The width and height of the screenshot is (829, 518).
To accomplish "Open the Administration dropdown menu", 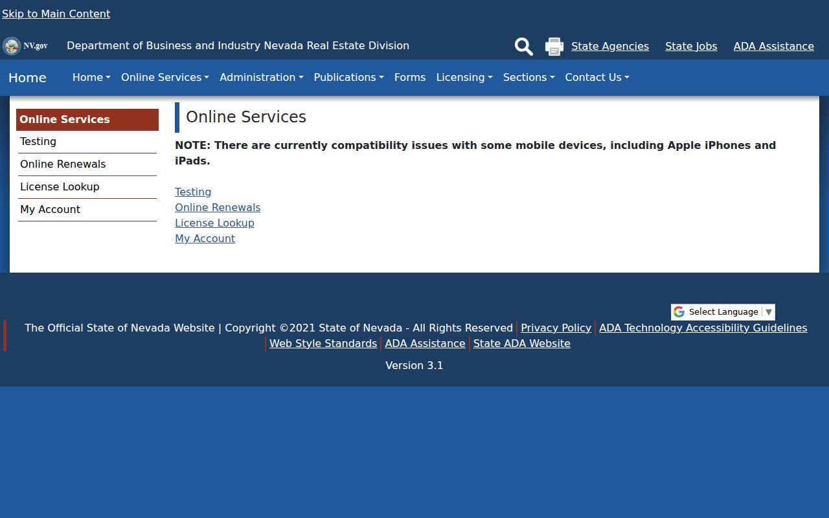I will point(262,77).
